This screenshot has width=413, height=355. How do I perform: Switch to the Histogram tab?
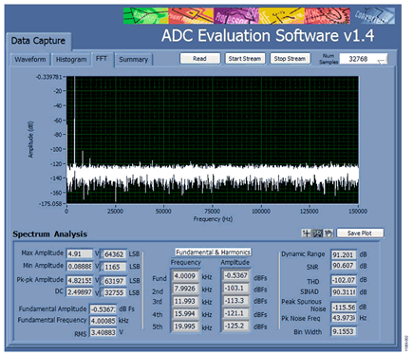(x=71, y=59)
